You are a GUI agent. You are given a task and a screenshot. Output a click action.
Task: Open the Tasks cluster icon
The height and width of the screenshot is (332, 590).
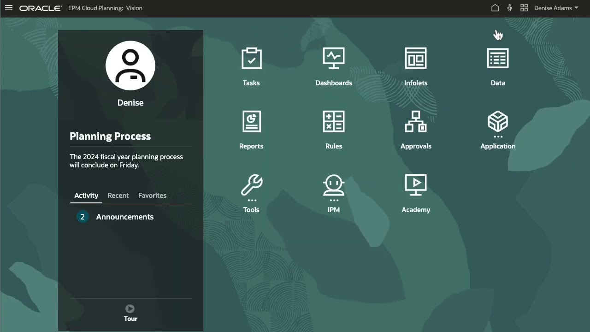[251, 59]
